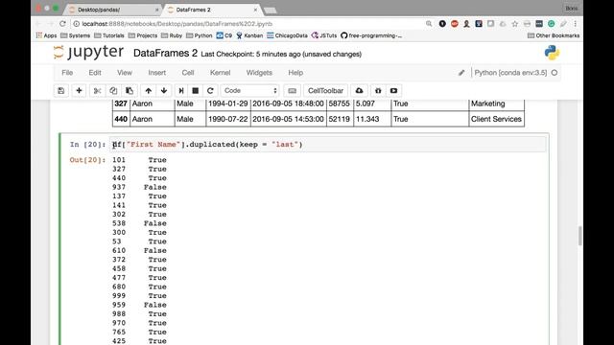Click the 937 False output line
Screen dimensions: 614x345
coord(139,188)
